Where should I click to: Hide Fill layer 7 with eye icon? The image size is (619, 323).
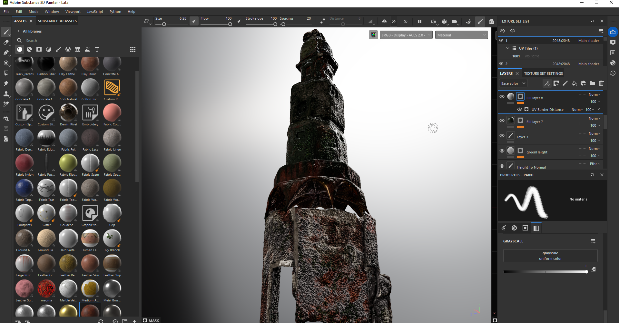pyautogui.click(x=502, y=121)
